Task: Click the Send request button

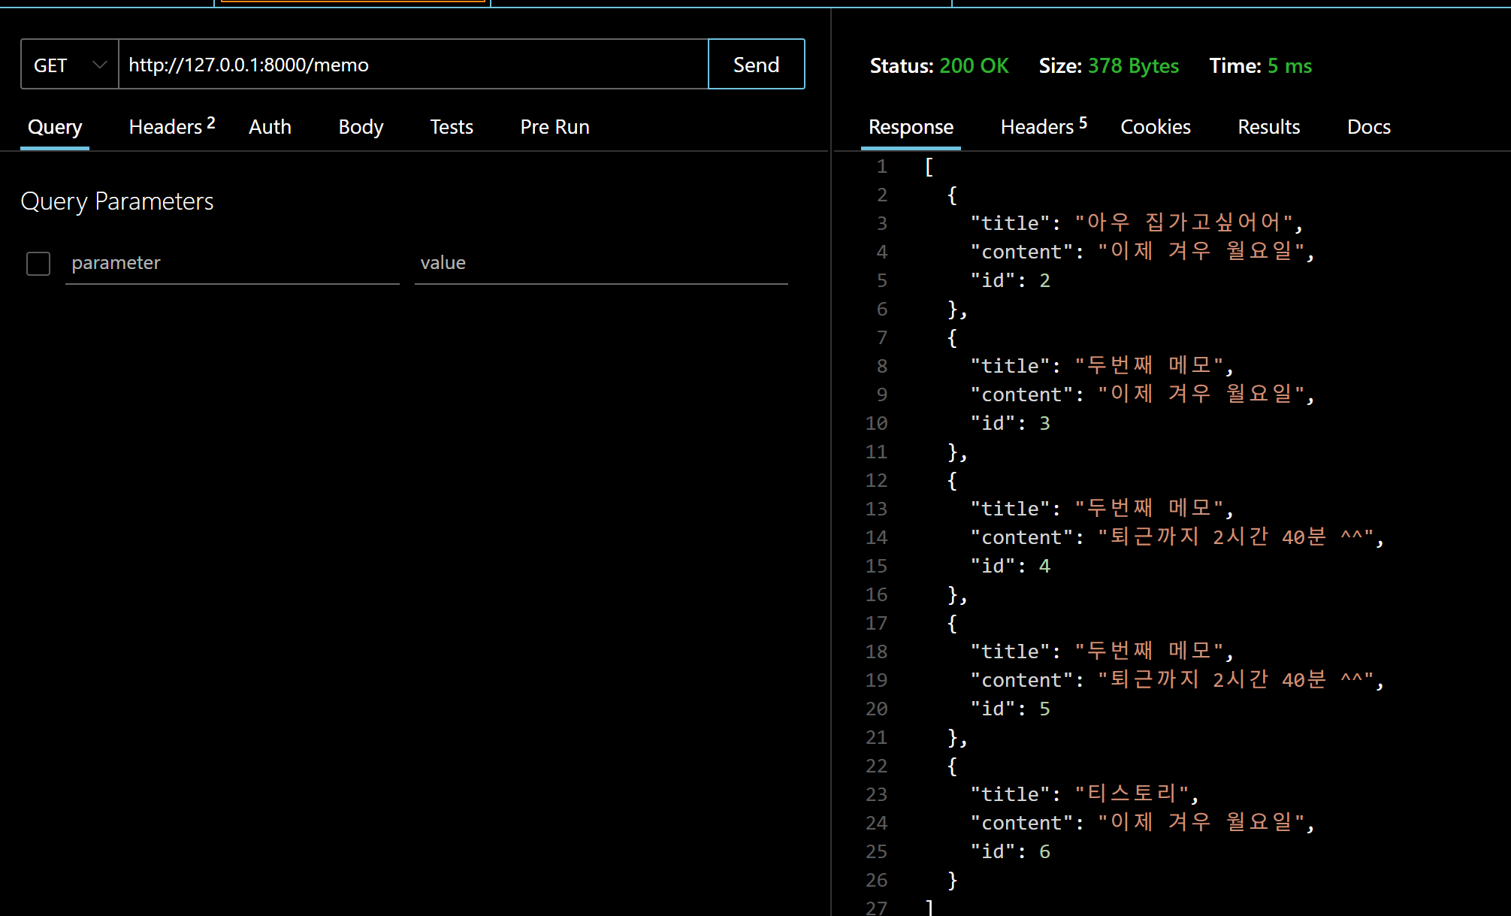Action: tap(756, 65)
